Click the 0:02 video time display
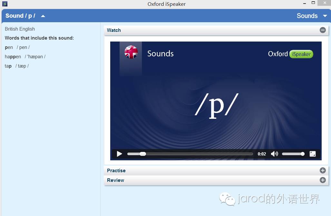The height and width of the screenshot is (216, 331). 262,154
